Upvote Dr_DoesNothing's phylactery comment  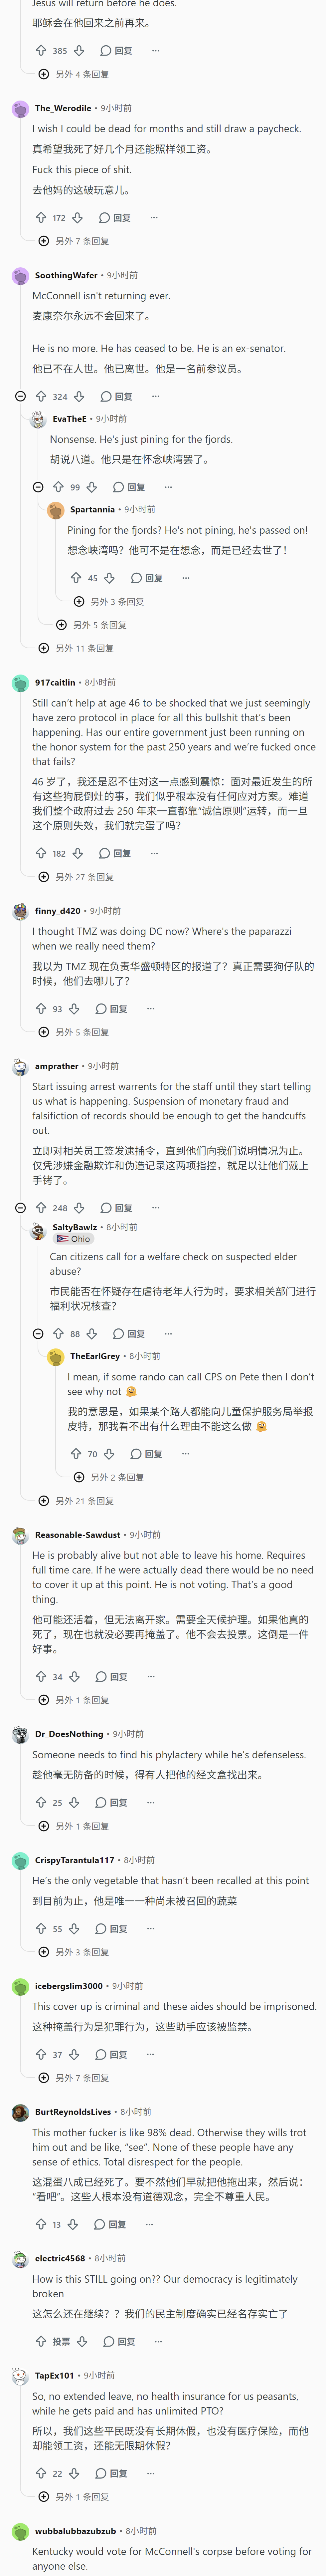point(41,1802)
